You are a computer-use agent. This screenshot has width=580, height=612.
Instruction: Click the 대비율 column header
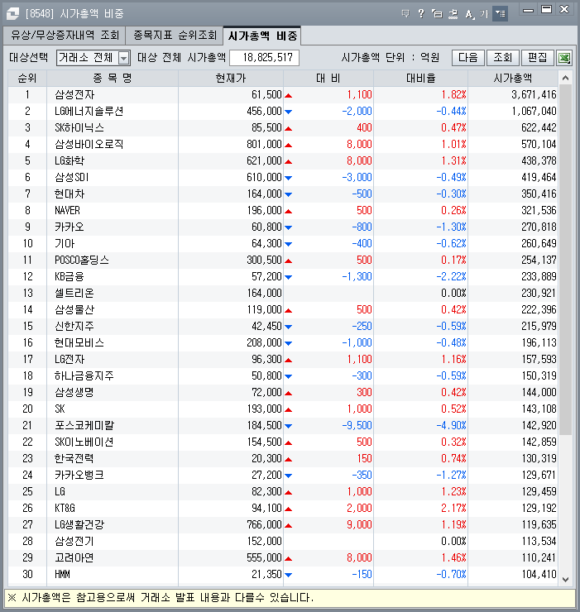point(420,79)
